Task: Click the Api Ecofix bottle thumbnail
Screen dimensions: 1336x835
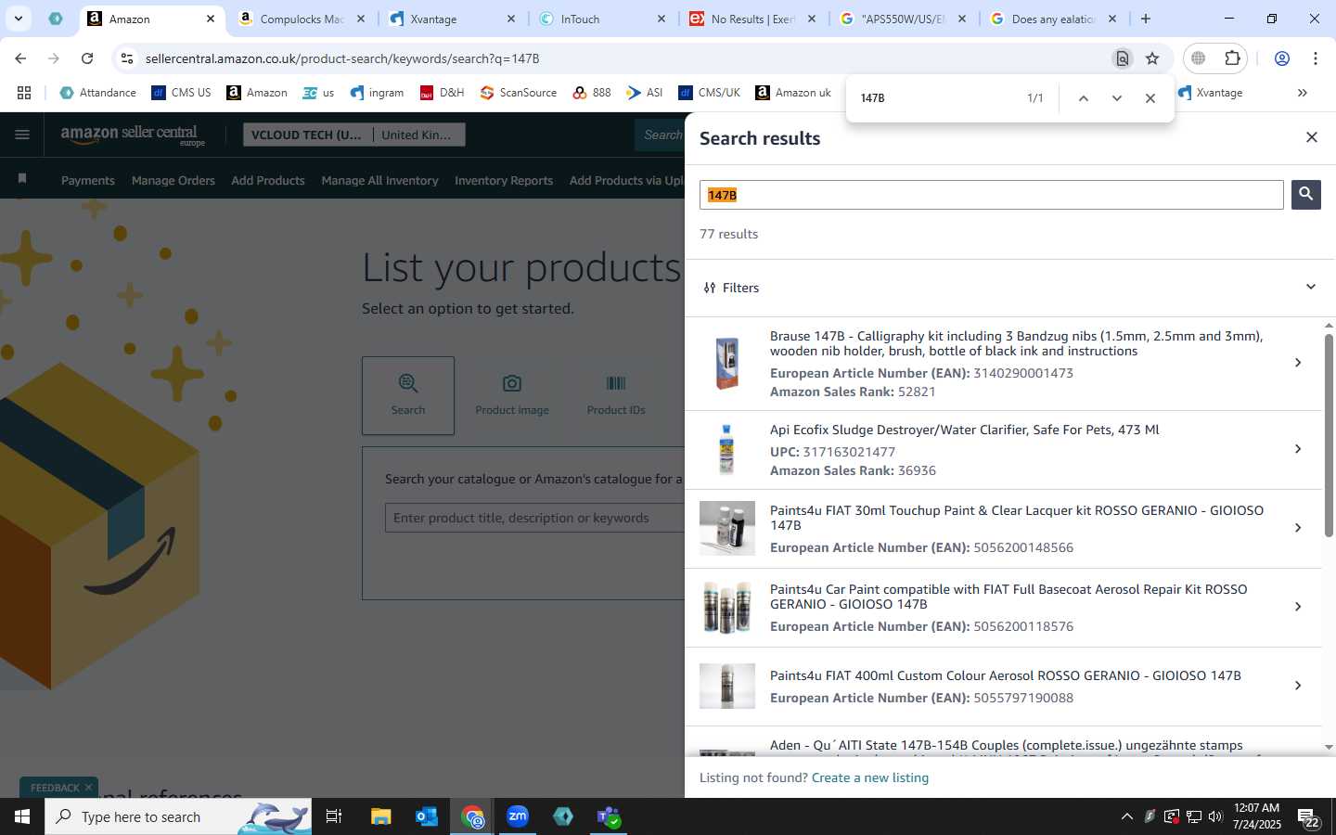Action: (x=726, y=449)
